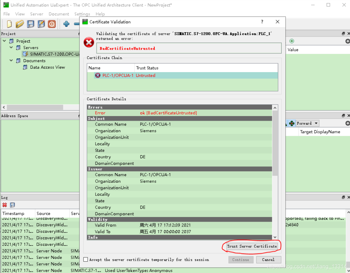Image resolution: width=350 pixels, height=273 pixels.
Task: Click the Error row value ok [BadCertificateUntrusted]
Action: [168, 113]
